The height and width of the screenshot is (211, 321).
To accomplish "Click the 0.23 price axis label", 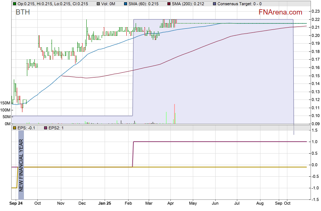I will click(x=315, y=12).
